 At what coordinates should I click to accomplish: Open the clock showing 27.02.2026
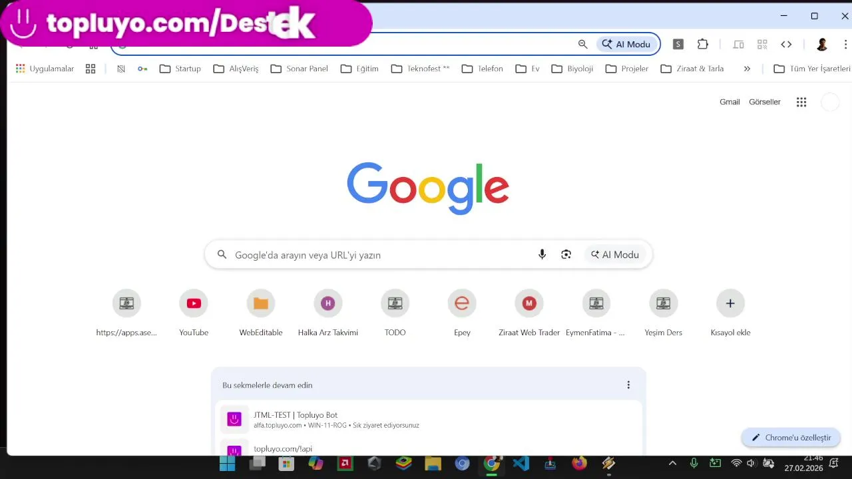803,463
